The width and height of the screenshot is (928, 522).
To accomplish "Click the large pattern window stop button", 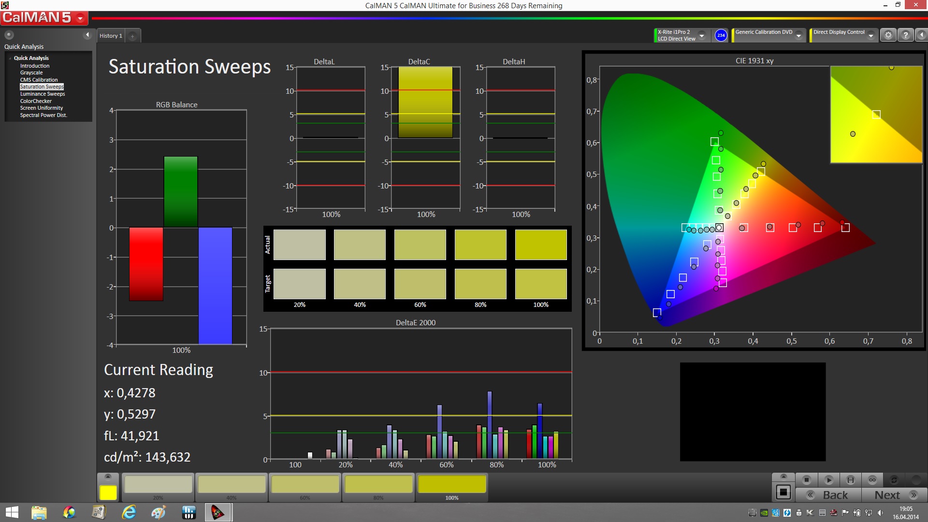I will (783, 493).
